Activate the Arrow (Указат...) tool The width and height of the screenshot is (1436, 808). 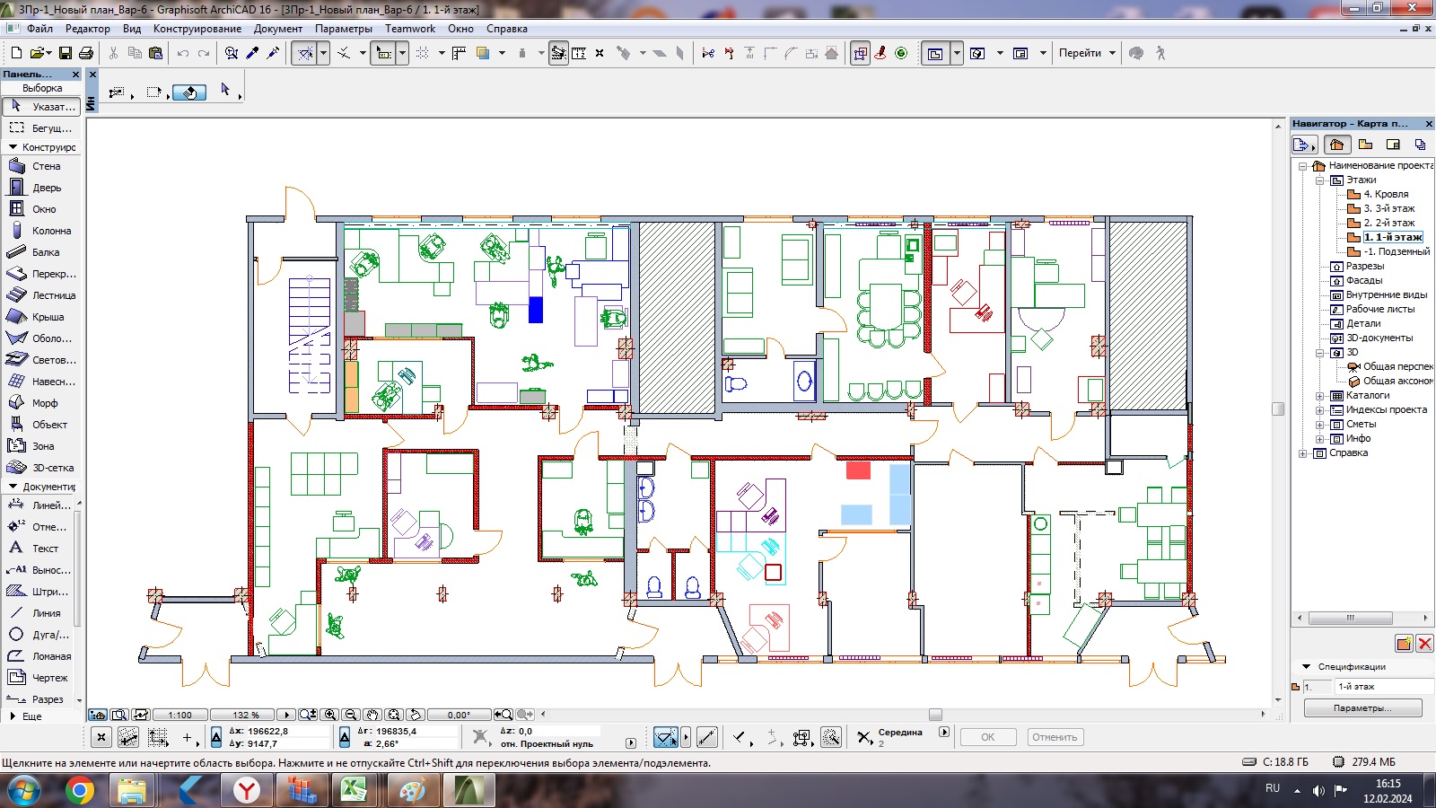(41, 106)
